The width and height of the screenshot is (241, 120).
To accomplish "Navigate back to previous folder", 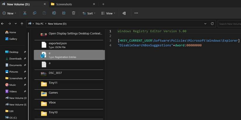I will 3,24.
